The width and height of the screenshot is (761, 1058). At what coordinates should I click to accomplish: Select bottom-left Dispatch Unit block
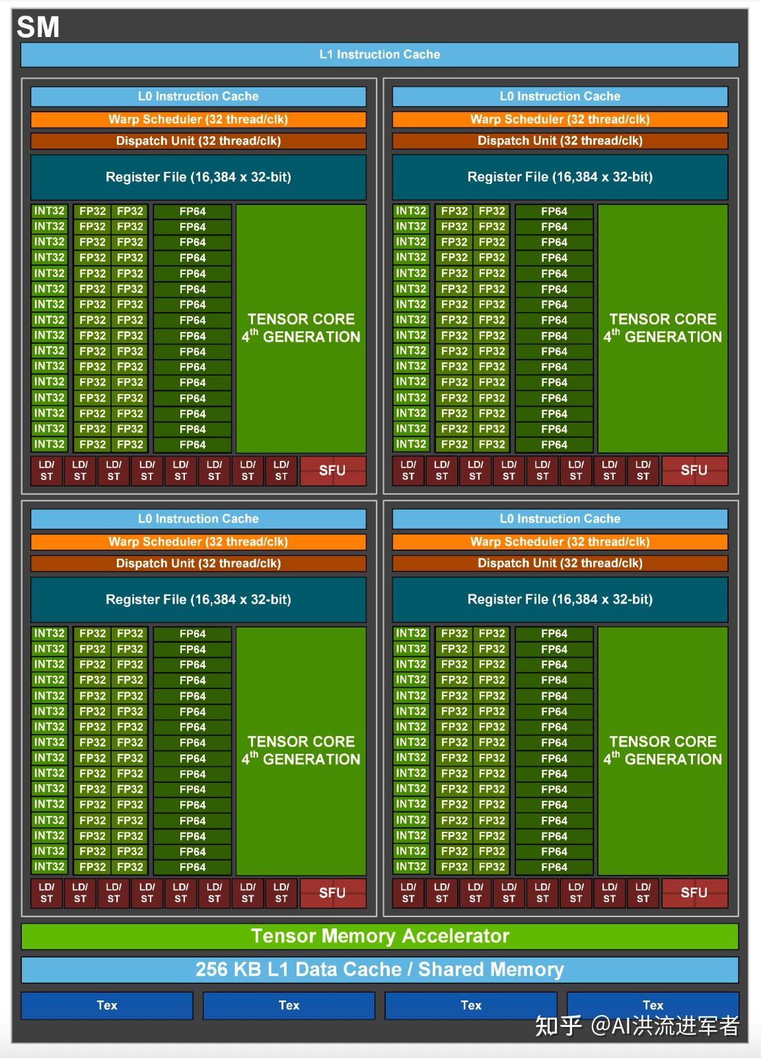(x=198, y=563)
